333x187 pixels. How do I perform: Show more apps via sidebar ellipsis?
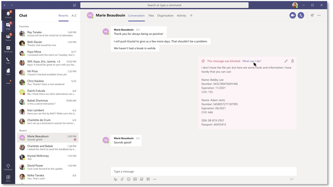(8, 83)
